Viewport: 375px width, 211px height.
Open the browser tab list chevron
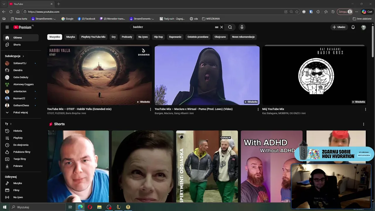point(4,4)
